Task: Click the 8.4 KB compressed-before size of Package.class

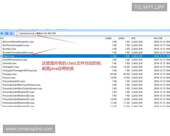Action: click(113, 74)
